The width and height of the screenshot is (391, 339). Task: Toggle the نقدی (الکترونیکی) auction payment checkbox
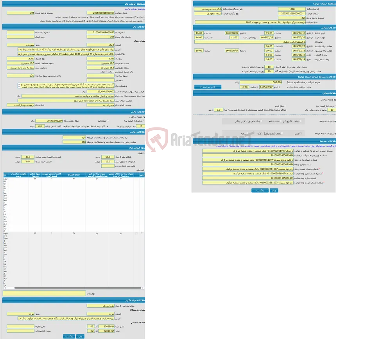point(282,133)
